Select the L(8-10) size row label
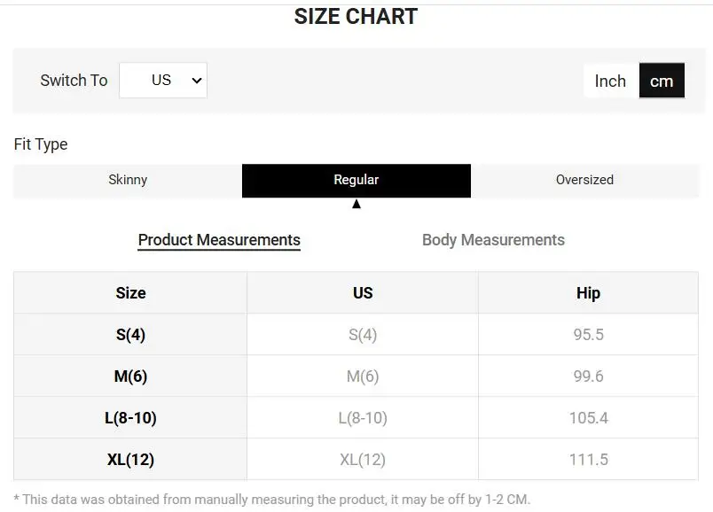This screenshot has width=713, height=512. [x=130, y=418]
